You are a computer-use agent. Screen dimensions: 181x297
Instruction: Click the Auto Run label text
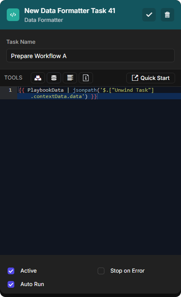pos(32,284)
